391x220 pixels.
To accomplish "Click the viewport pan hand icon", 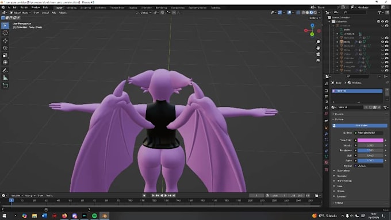I will coord(318,48).
